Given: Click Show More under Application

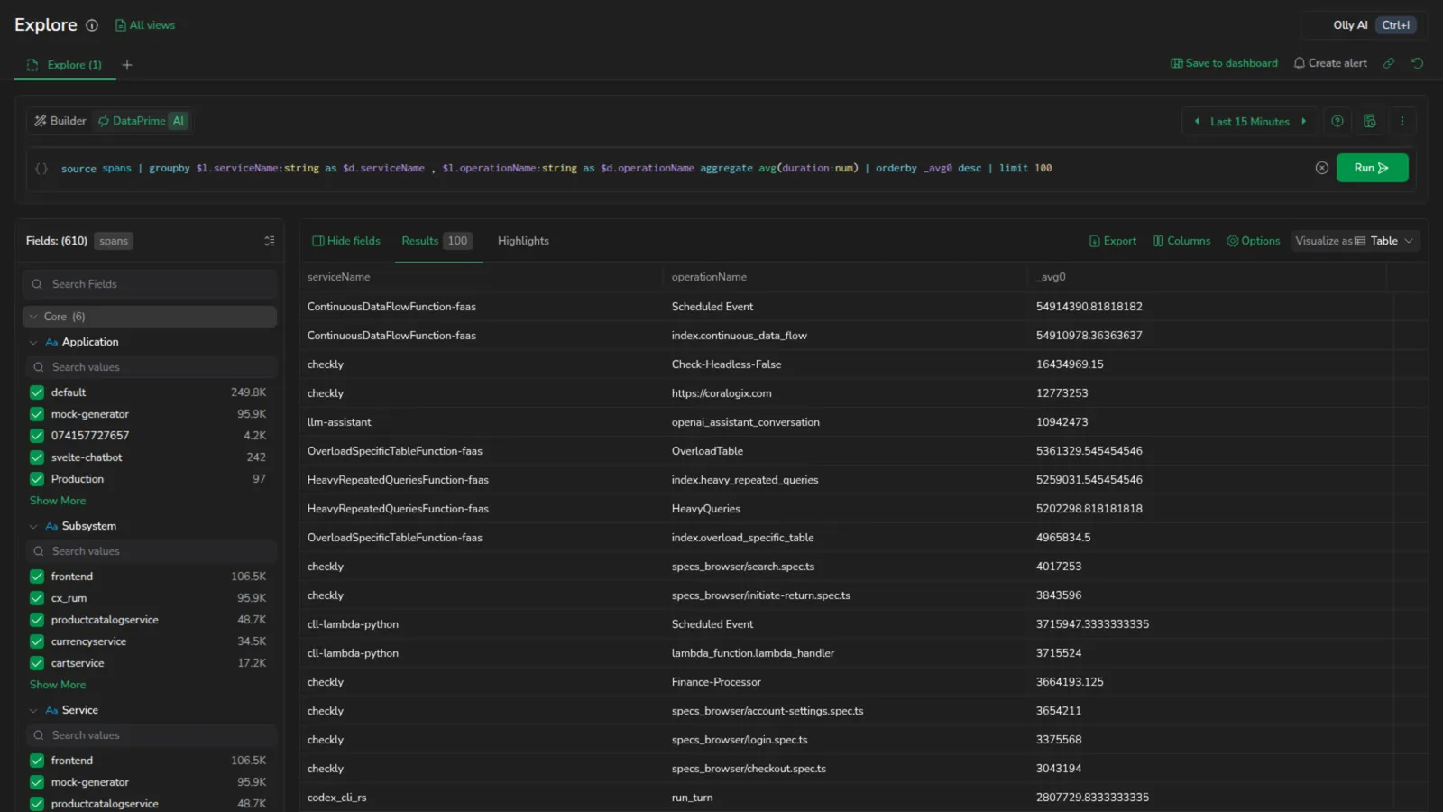Looking at the screenshot, I should (x=58, y=501).
